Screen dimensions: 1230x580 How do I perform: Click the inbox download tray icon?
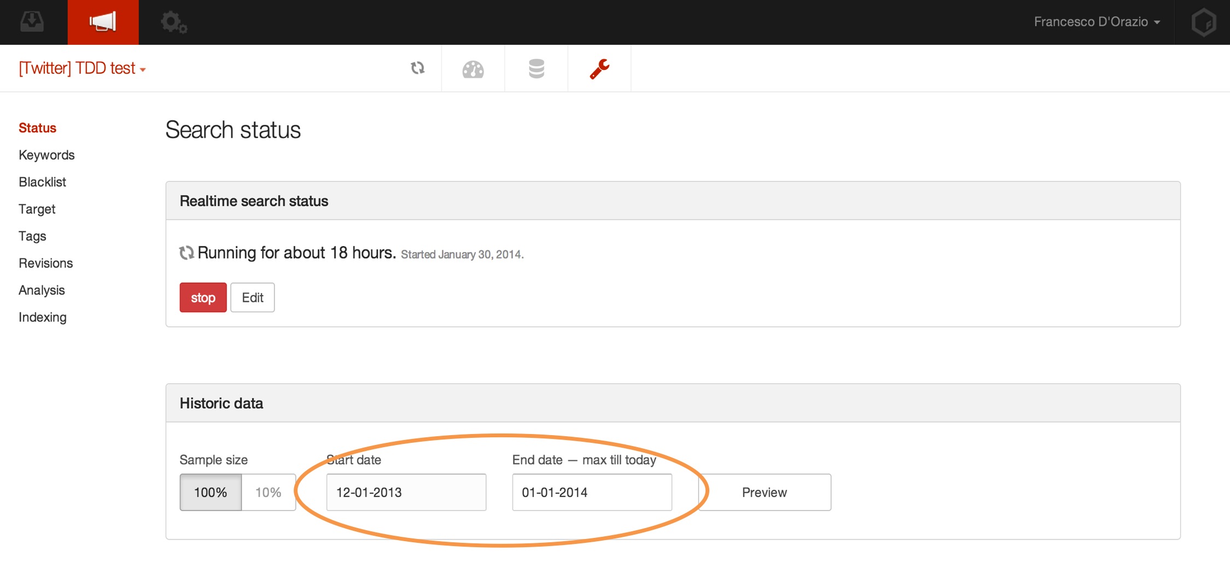pos(32,22)
